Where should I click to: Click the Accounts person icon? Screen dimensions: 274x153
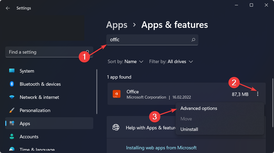click(12, 136)
